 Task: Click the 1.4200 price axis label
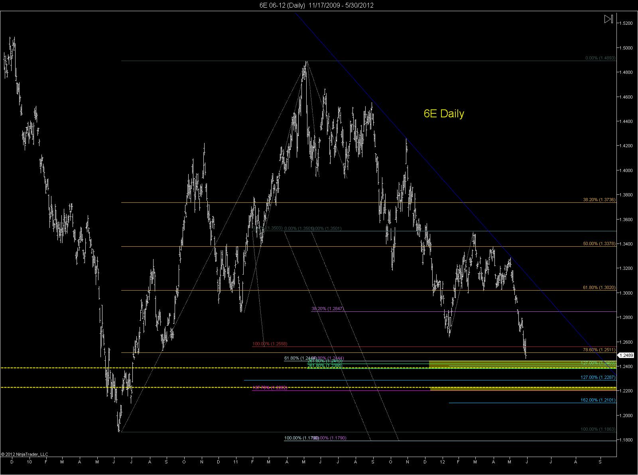[x=626, y=146]
